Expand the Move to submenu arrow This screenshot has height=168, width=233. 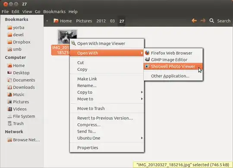142,99
